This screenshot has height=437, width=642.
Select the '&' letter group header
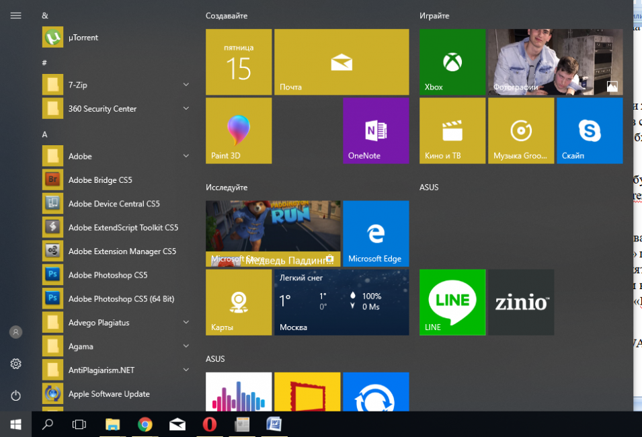tap(45, 15)
